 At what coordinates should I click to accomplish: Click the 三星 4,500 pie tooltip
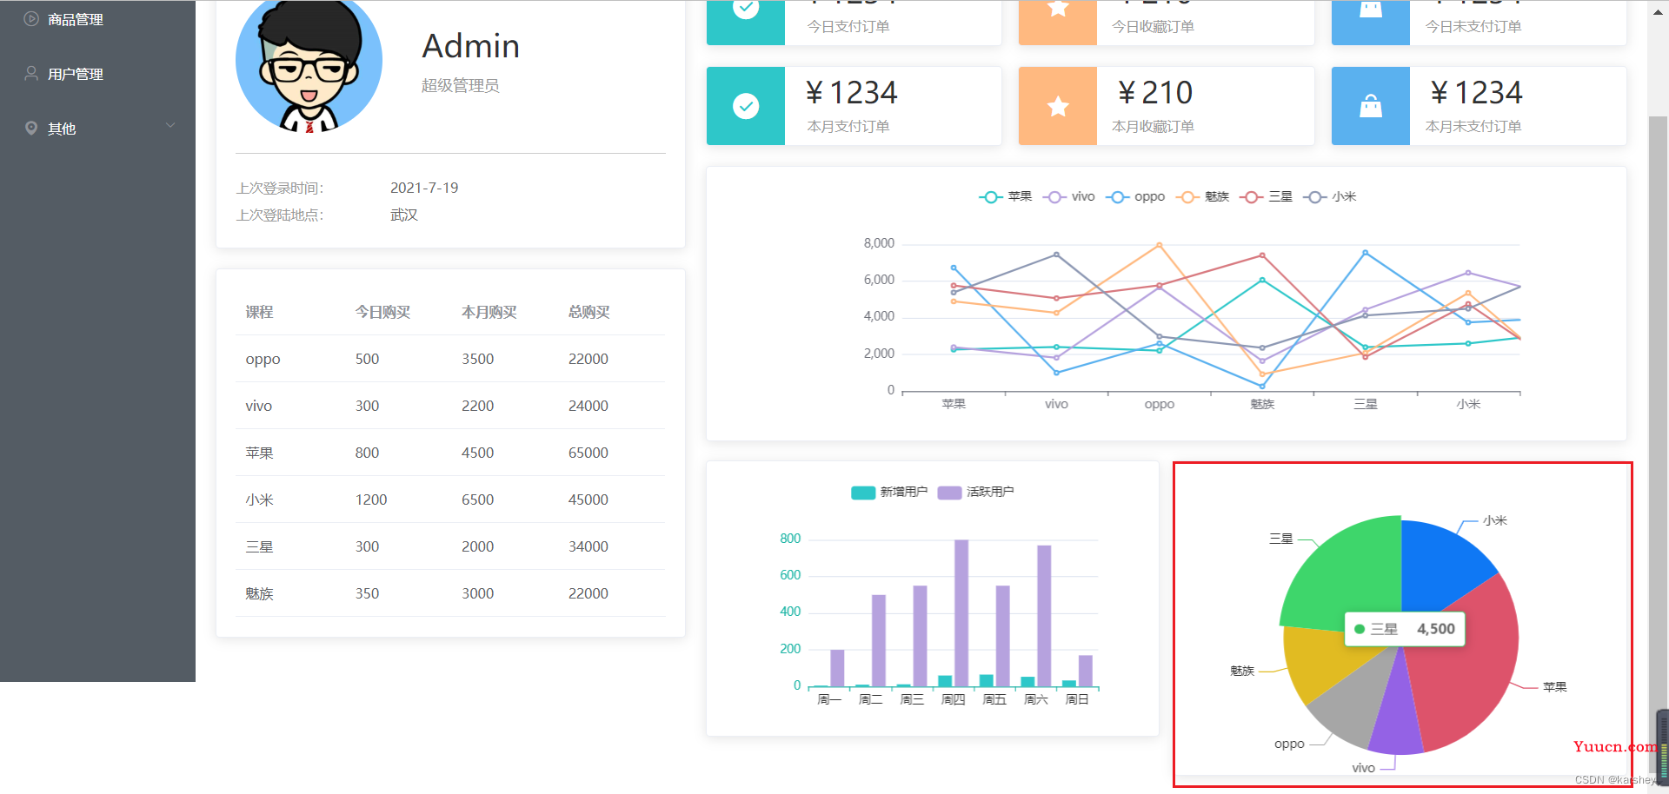[1405, 629]
